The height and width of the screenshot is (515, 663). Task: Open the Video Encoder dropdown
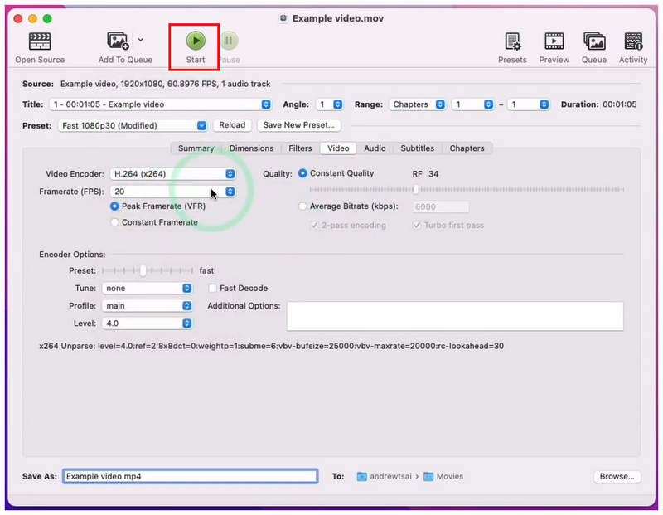[x=172, y=174]
